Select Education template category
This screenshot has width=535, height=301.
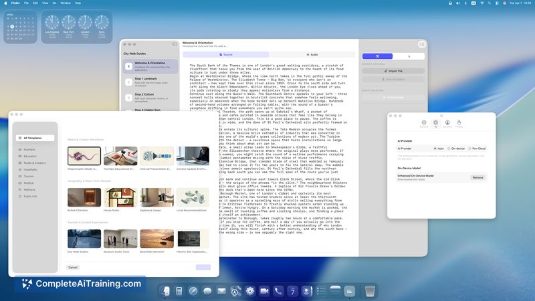(x=30, y=157)
